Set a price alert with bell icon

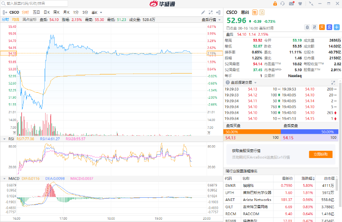tap(308, 27)
